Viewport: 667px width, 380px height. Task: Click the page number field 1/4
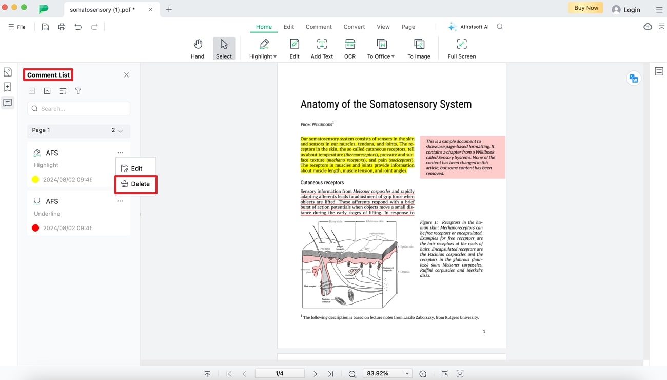(280, 374)
